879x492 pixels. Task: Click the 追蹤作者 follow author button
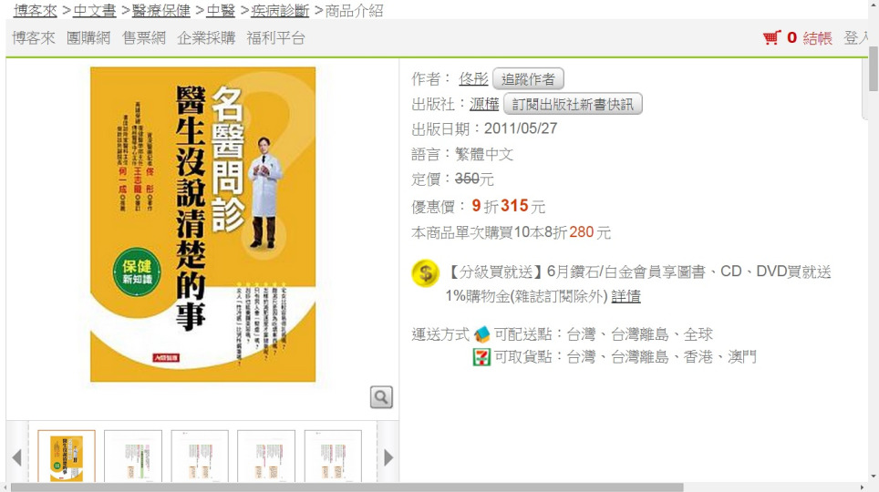click(528, 79)
